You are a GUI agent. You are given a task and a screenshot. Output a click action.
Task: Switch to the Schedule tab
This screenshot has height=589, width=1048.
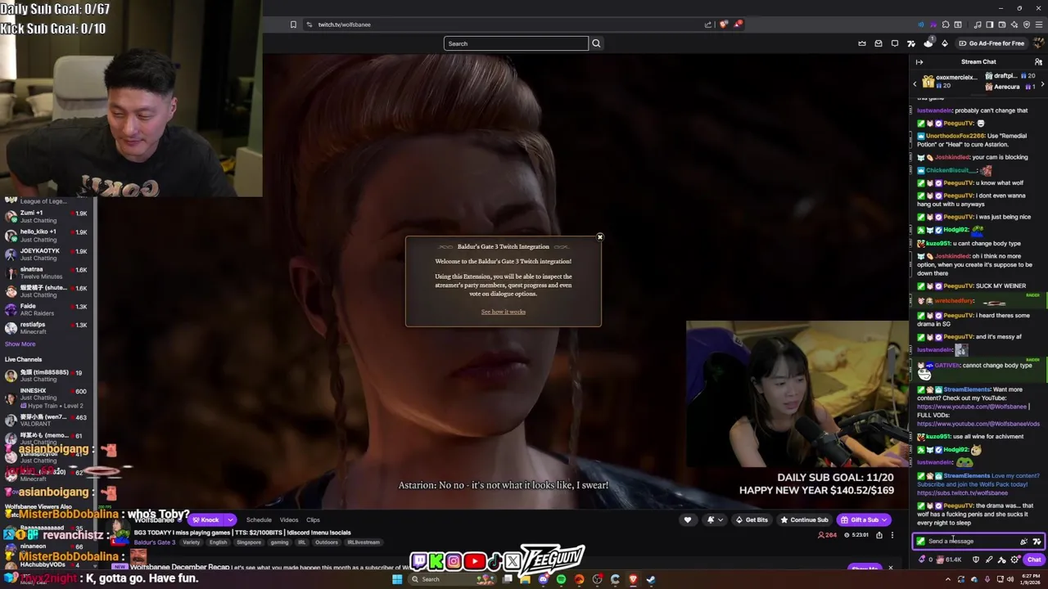[259, 520]
